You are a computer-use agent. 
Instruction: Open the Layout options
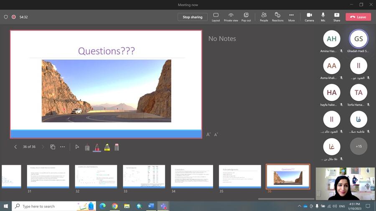tap(216, 17)
